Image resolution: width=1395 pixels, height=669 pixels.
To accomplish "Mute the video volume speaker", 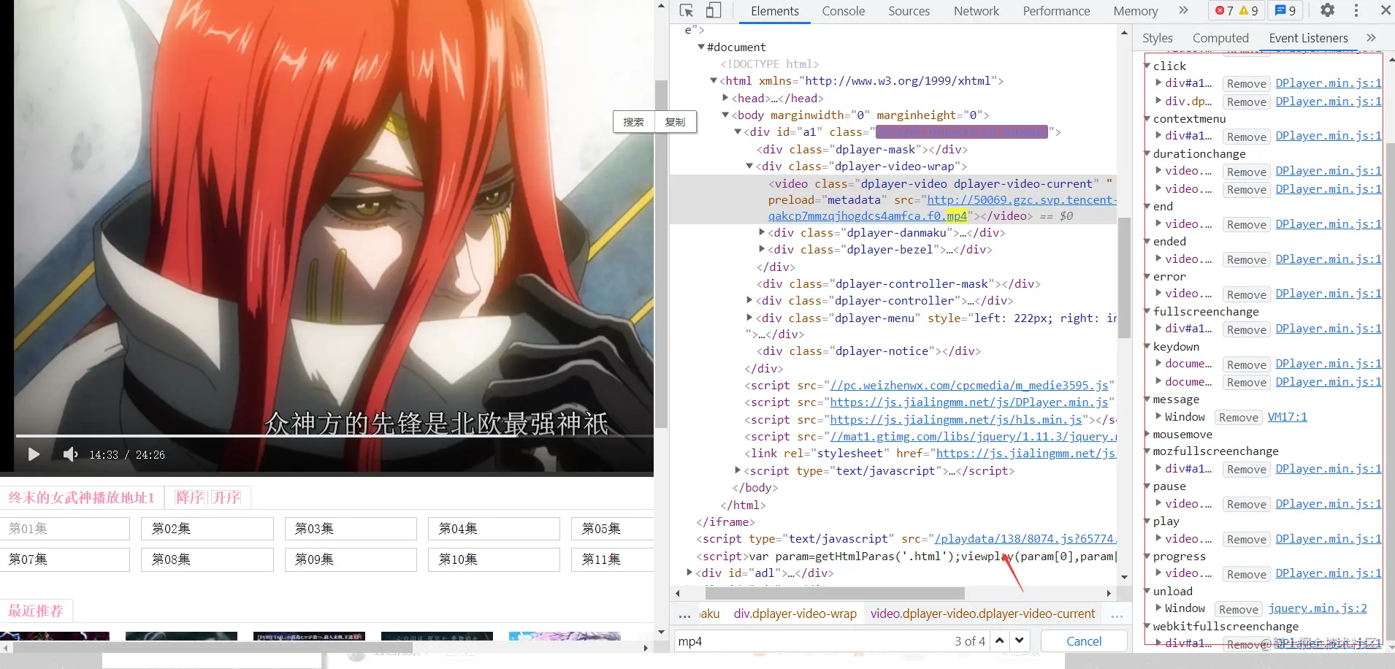I will [70, 454].
